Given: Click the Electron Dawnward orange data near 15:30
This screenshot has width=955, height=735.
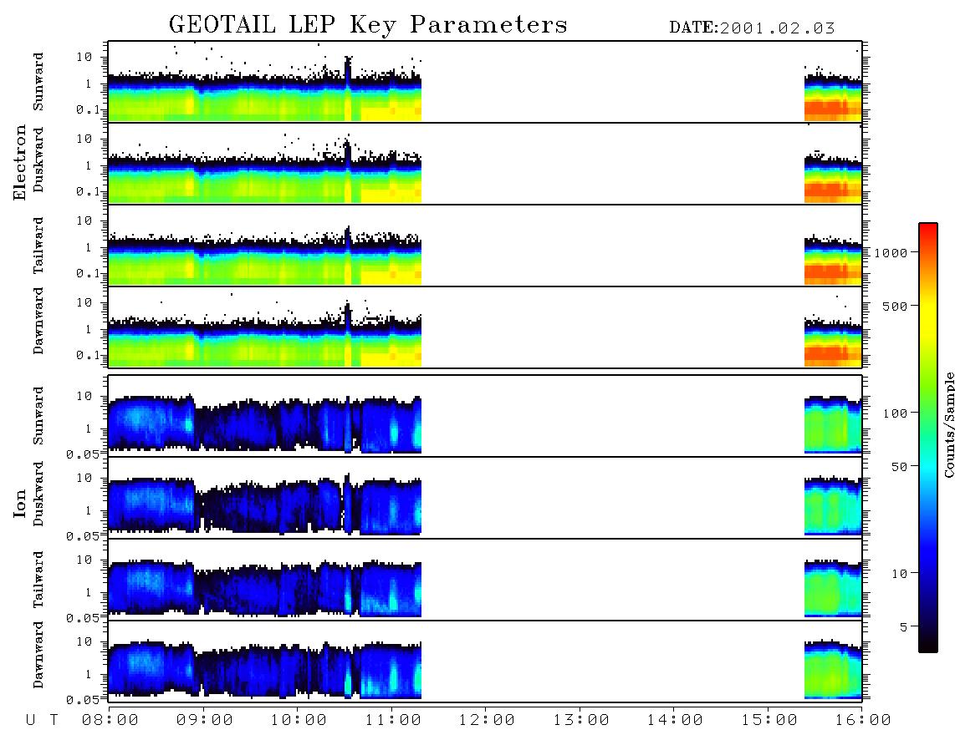Looking at the screenshot, I should coord(833,355).
